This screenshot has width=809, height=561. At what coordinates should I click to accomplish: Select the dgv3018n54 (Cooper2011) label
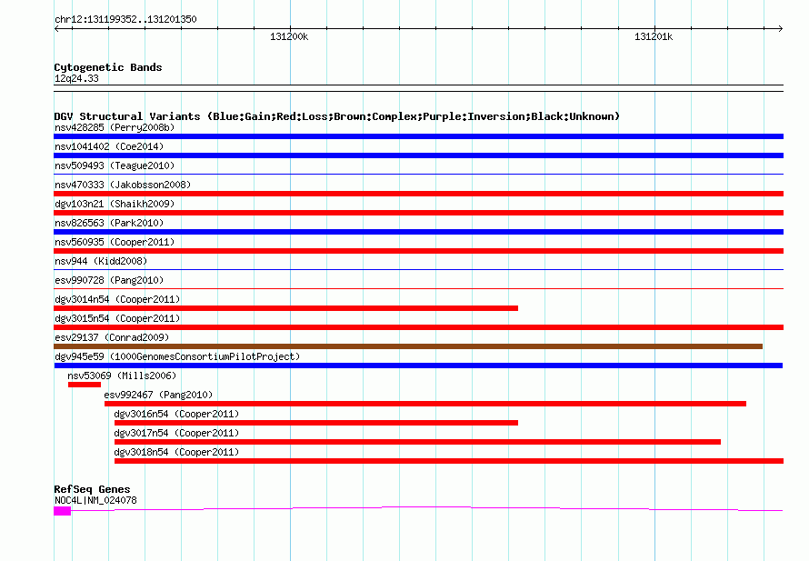coord(176,452)
